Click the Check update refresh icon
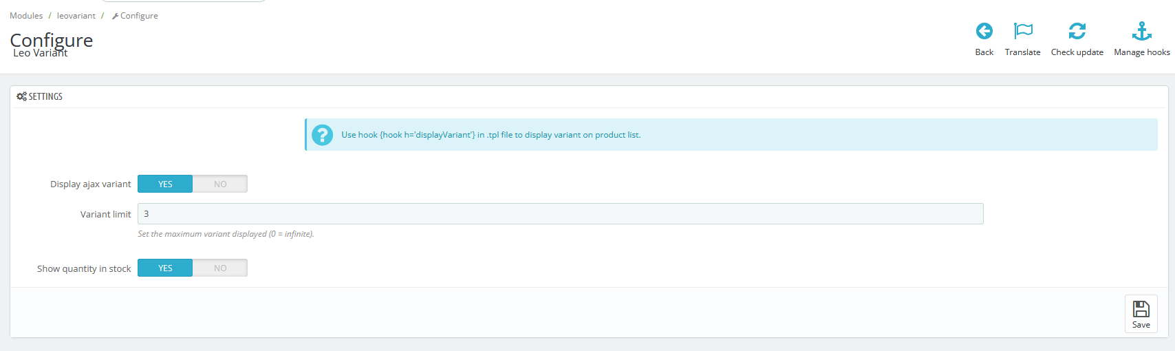Image resolution: width=1175 pixels, height=351 pixels. [1077, 31]
